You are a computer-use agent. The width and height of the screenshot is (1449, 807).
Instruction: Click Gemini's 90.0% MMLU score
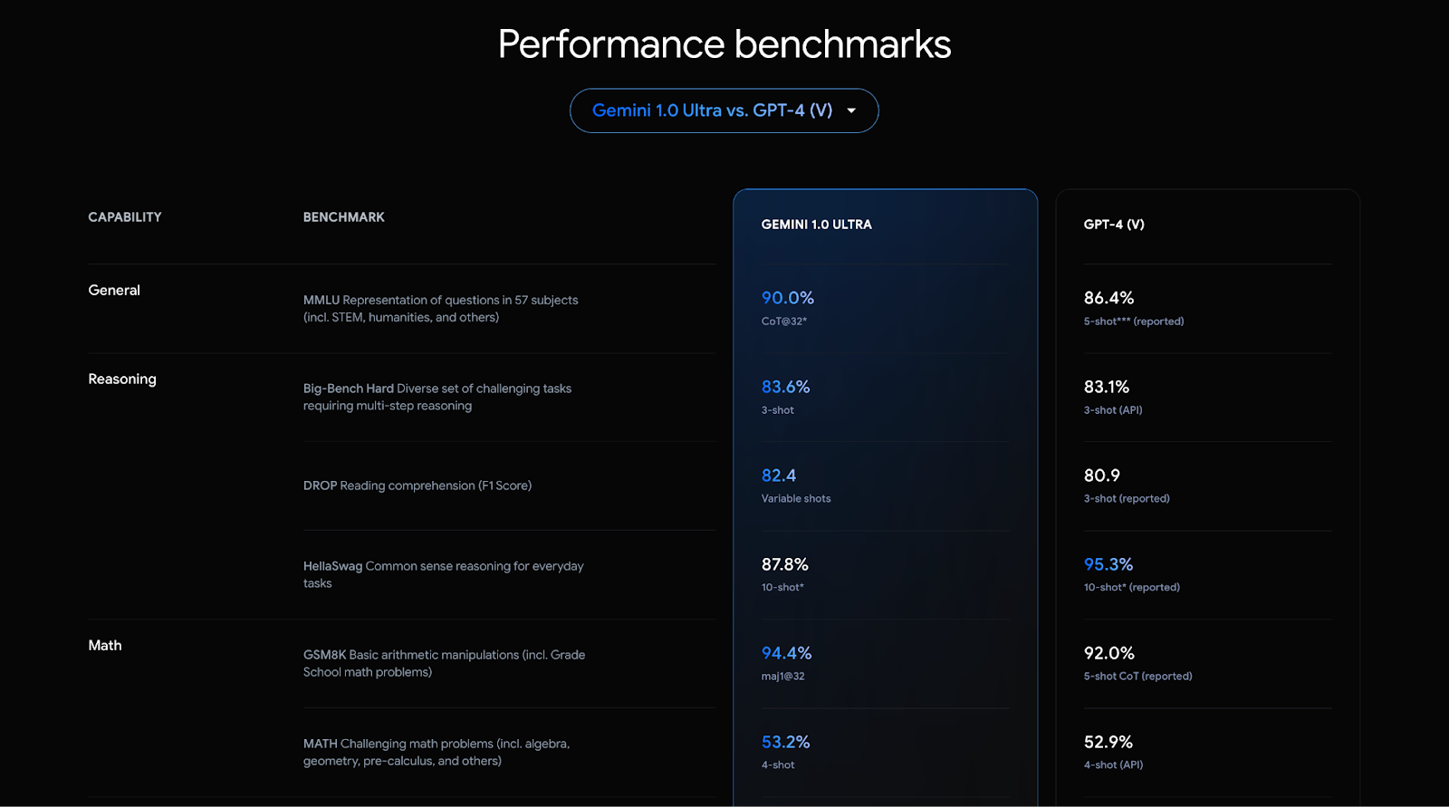pyautogui.click(x=787, y=298)
